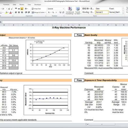Open the font size dropdown
The image size is (128, 128).
[x=7, y=9]
